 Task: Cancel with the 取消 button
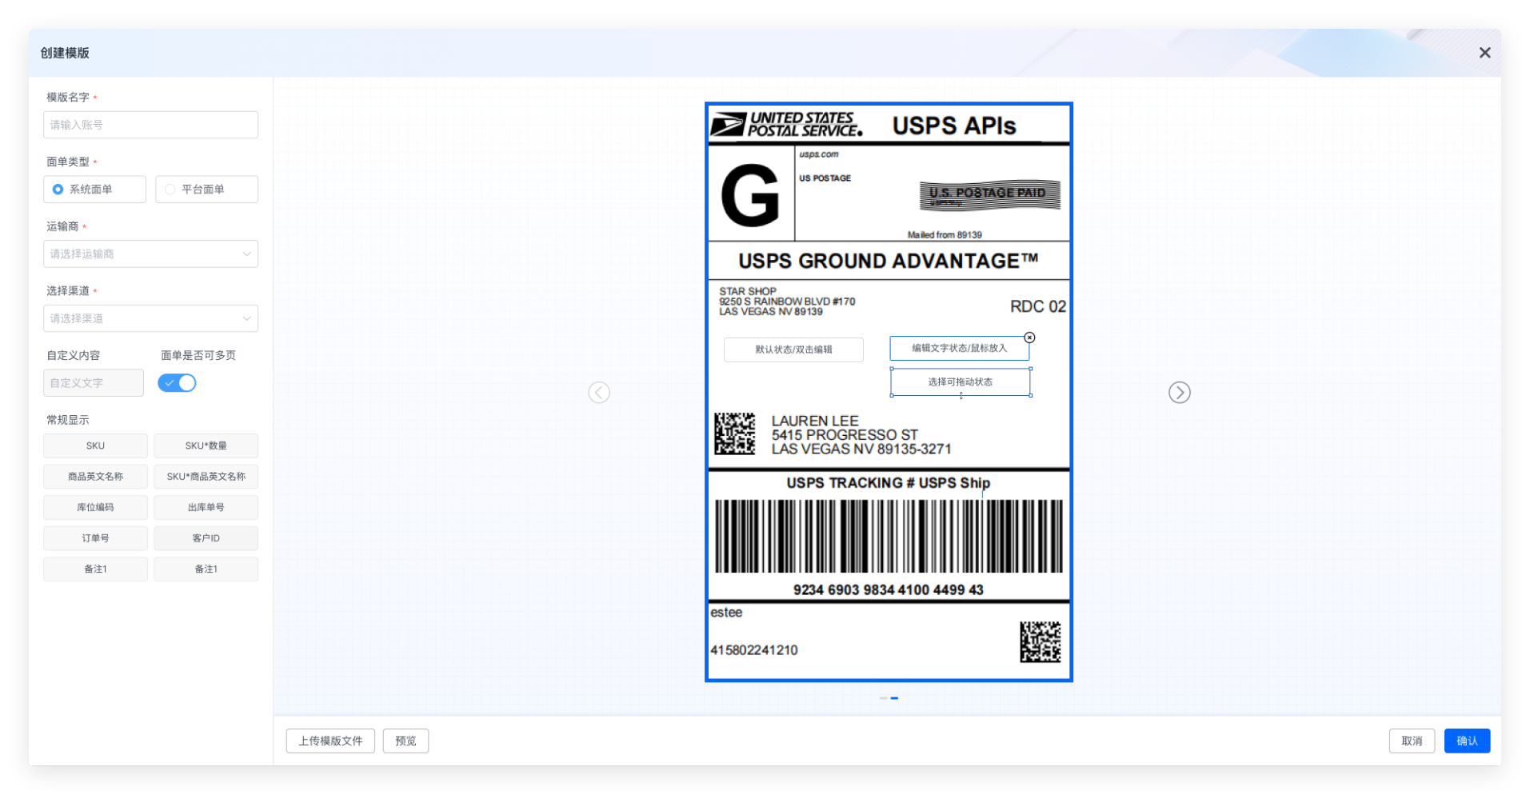1411,741
